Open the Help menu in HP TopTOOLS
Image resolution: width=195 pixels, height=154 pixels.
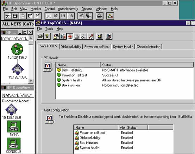pos(60,29)
